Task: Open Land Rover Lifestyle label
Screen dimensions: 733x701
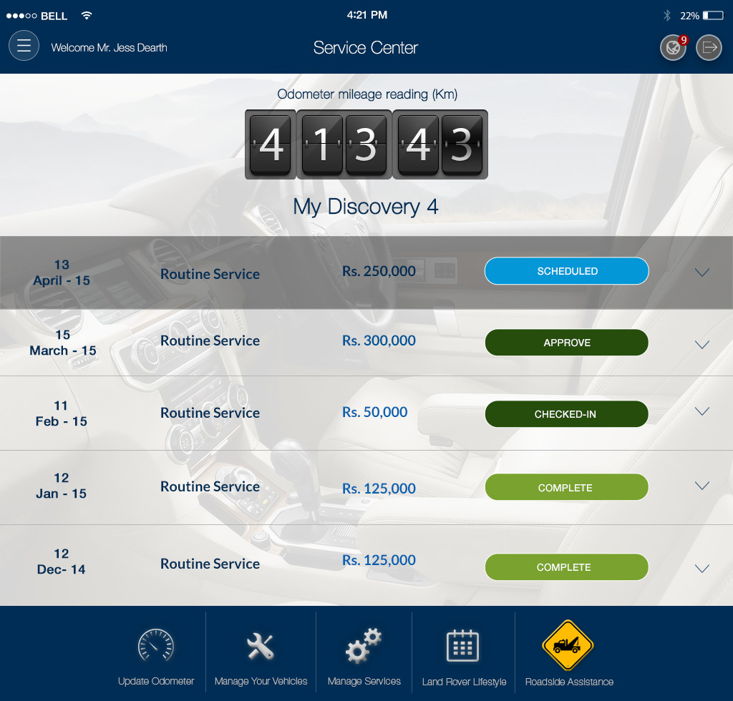Action: coord(464,682)
